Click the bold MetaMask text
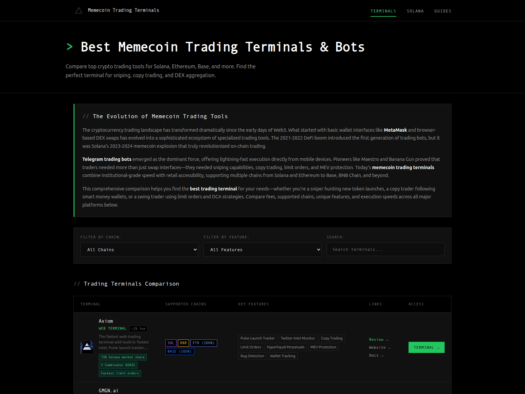 point(395,130)
